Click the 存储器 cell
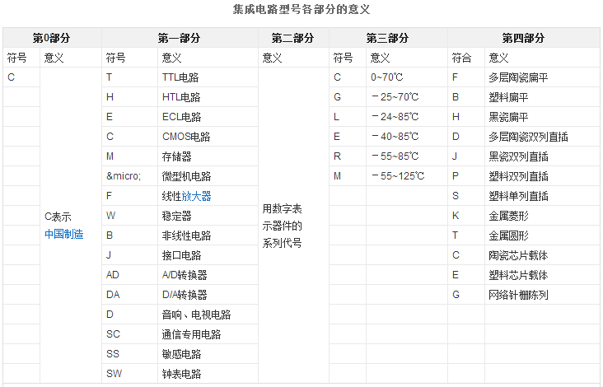 click(208, 156)
